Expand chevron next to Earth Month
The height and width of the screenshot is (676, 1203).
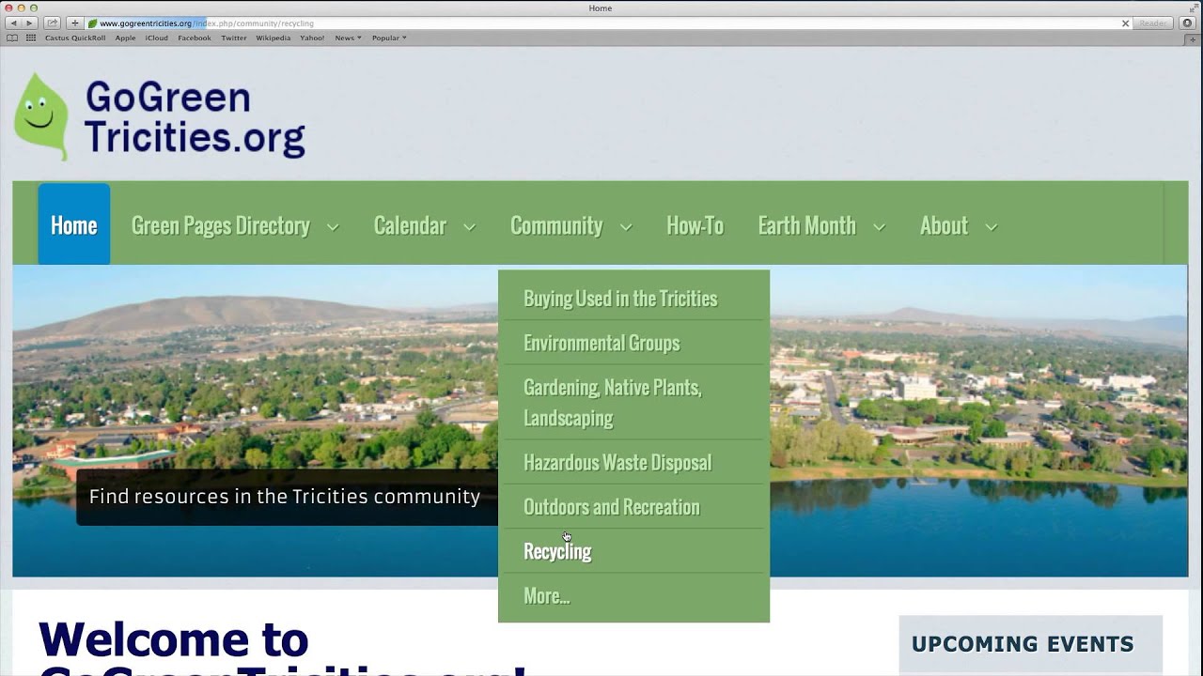click(880, 226)
